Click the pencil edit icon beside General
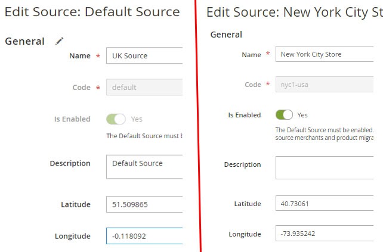Viewport: 383px width, 252px height. pos(59,41)
